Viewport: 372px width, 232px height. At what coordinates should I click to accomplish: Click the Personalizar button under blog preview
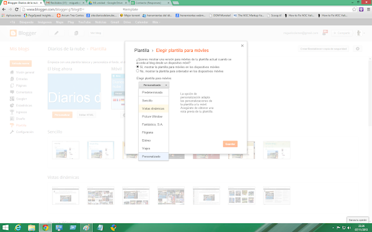point(62,115)
